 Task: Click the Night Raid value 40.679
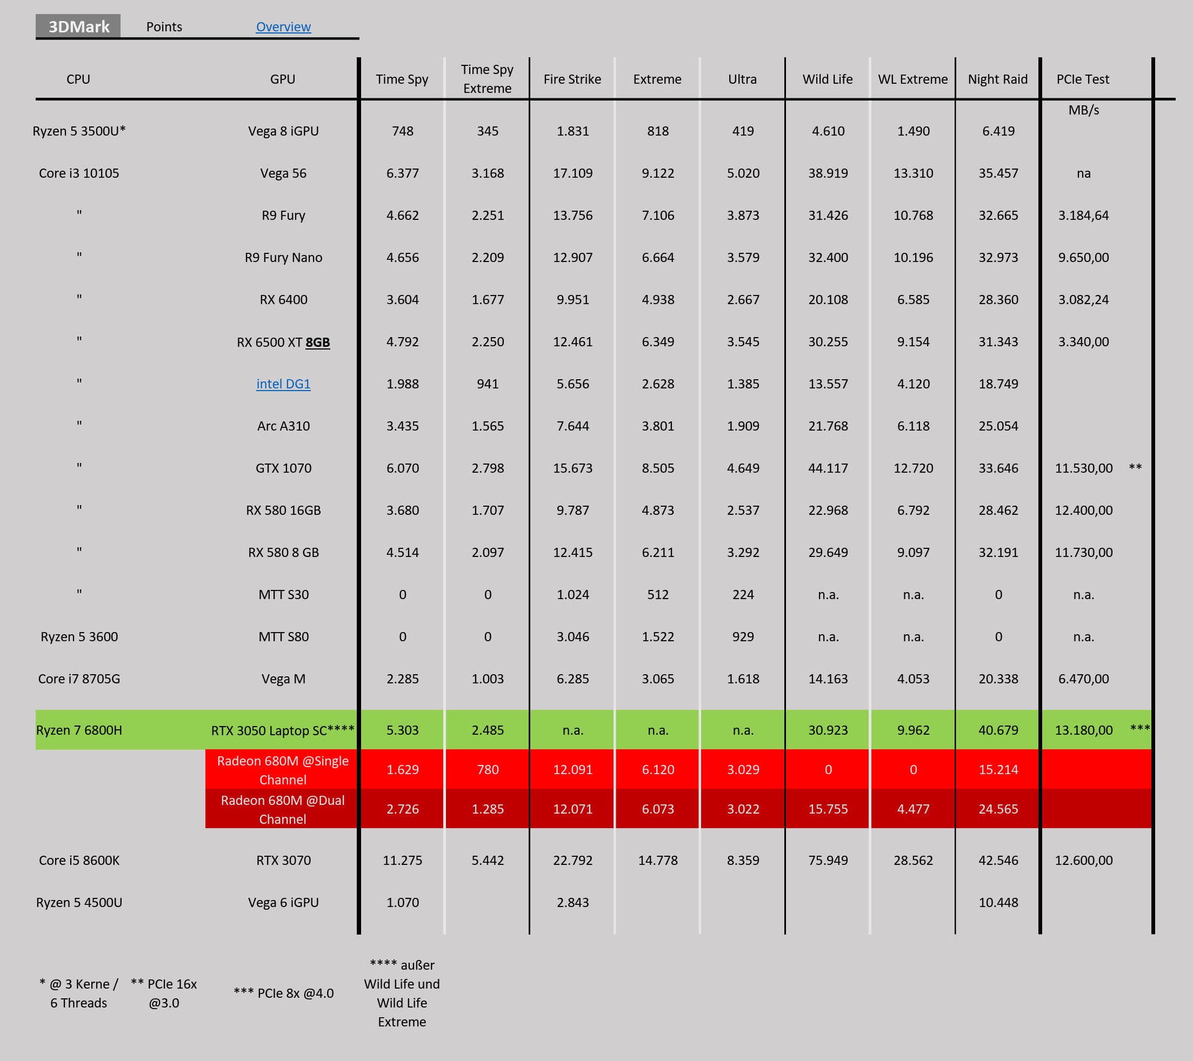[x=998, y=730]
